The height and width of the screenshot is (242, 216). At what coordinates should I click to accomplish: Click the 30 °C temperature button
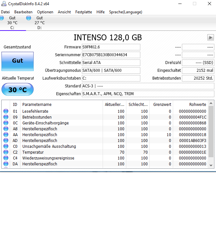[x=18, y=89]
